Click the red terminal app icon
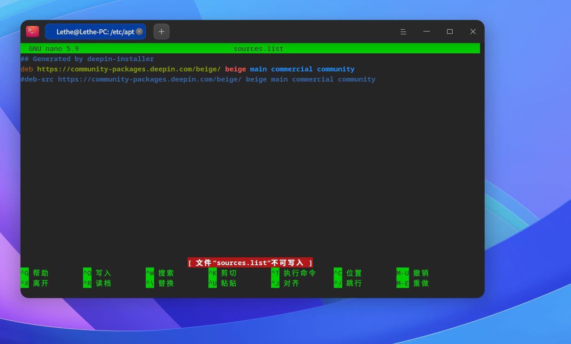Viewport: 571px width, 344px height. click(32, 32)
